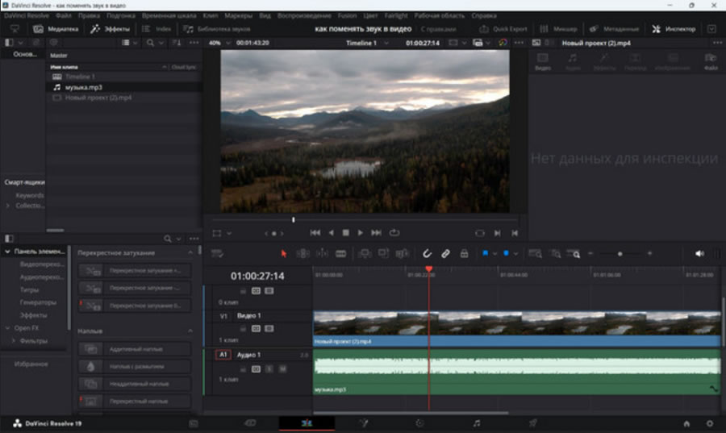Screen dimensions: 726x433
Task: Open the Timeline 1 selection dropdown
Action: click(386, 43)
